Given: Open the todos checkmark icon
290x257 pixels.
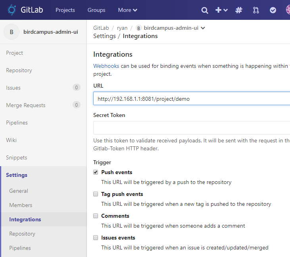Looking at the screenshot, I should [273, 10].
